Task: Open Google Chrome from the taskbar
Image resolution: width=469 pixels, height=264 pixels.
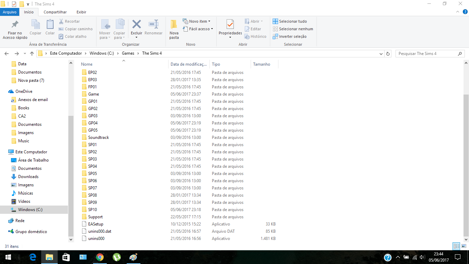Action: pos(100,257)
